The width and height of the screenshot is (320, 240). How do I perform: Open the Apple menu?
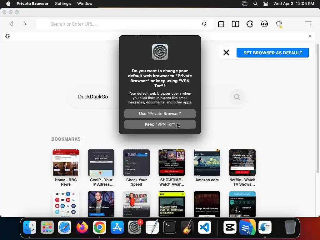8,3
